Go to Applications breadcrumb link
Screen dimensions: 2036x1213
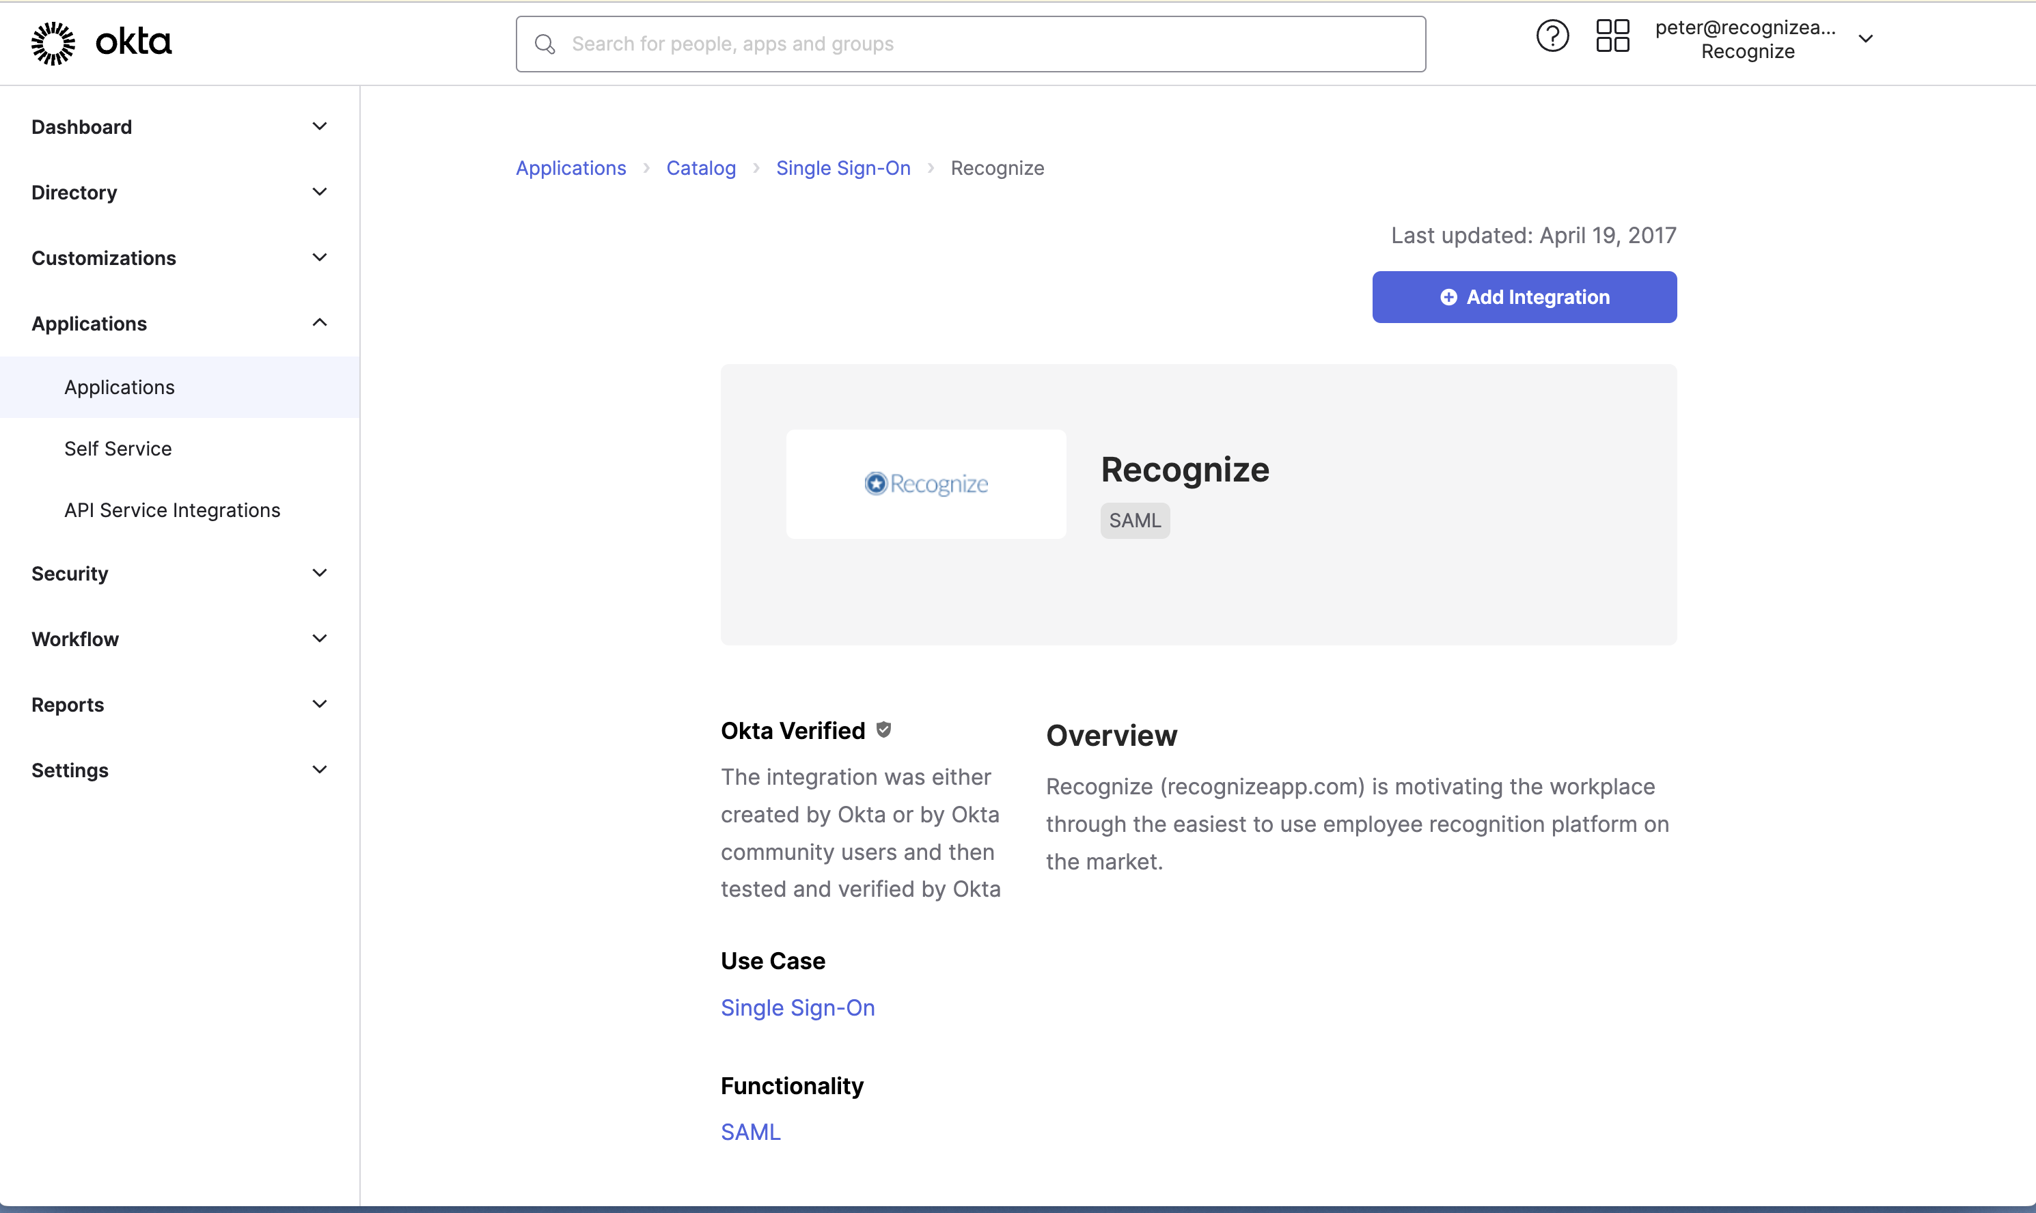pyautogui.click(x=570, y=167)
